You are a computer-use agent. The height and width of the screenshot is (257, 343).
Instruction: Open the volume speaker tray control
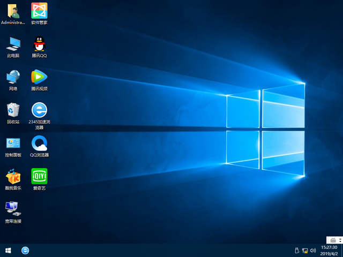click(x=313, y=251)
